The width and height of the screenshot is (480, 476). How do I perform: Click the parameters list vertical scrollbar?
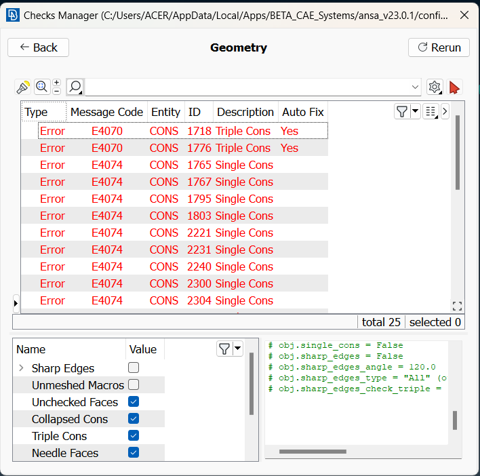coord(252,384)
